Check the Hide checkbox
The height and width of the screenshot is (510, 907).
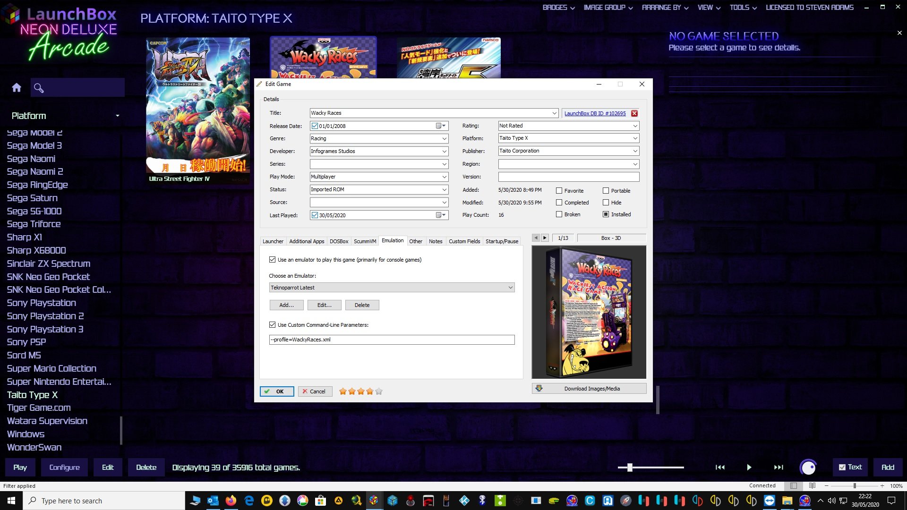point(606,203)
